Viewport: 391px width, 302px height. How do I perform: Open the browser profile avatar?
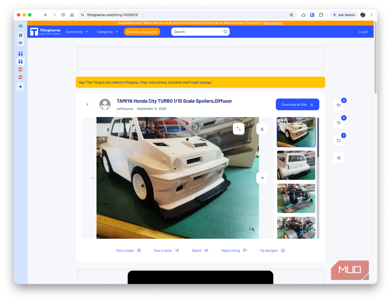pos(363,15)
